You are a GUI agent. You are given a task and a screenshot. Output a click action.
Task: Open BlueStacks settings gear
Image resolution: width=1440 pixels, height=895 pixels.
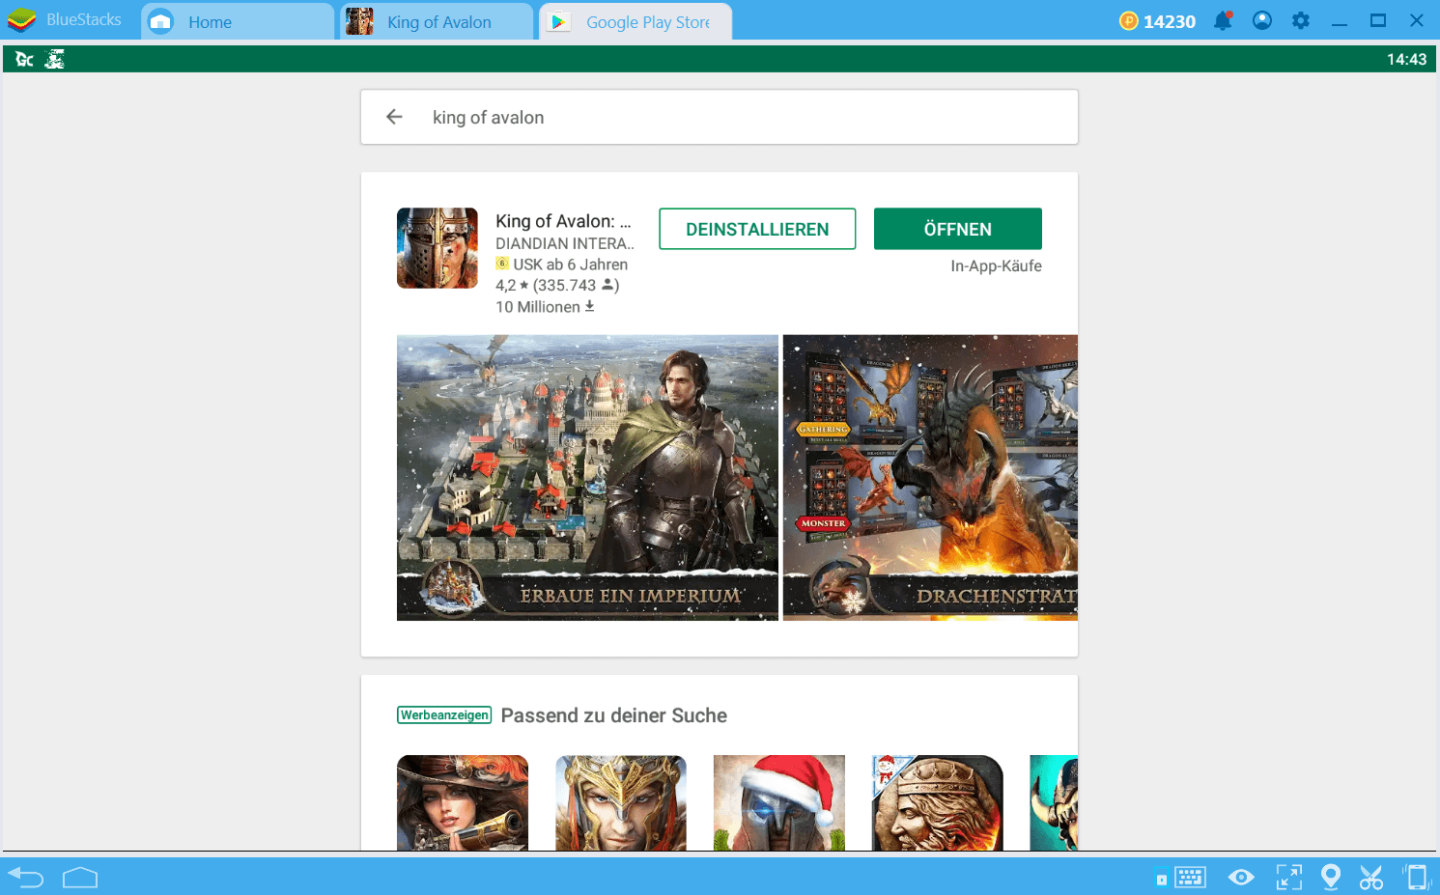click(1301, 20)
